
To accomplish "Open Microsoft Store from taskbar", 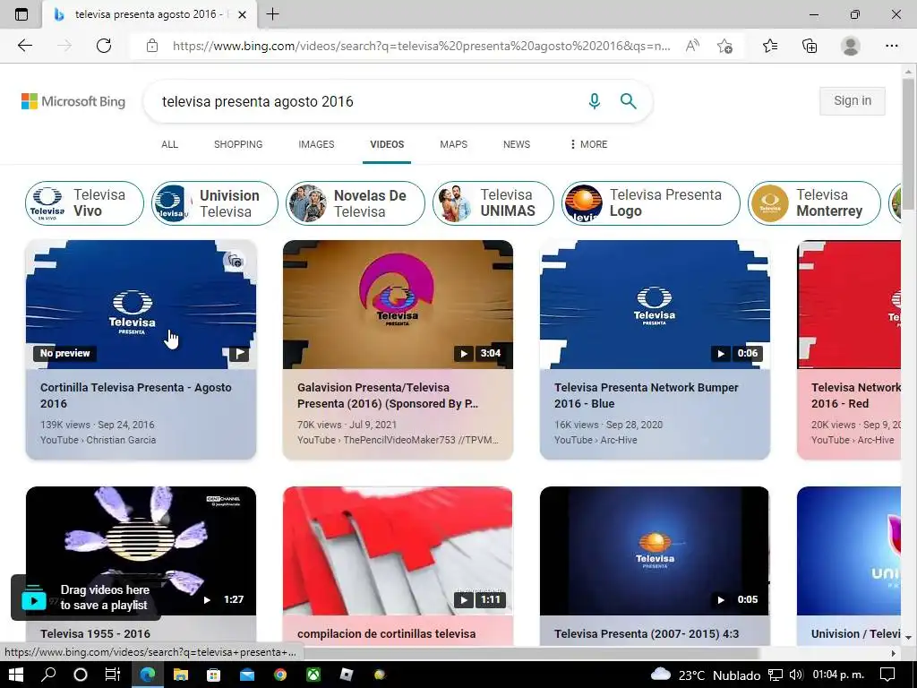I will (x=213, y=675).
